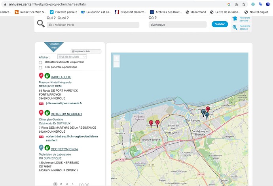Click red map pin B near Malo-les-Bains
Viewport: 273px width, 186px height.
[x=208, y=109]
